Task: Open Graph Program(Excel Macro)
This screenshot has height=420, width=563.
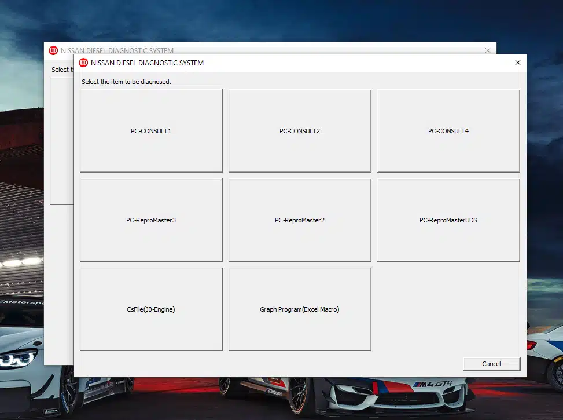Action: click(x=300, y=309)
